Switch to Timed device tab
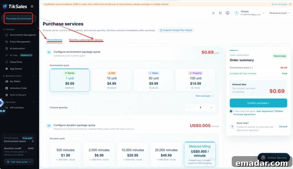The width and height of the screenshot is (293, 169). (x=54, y=40)
